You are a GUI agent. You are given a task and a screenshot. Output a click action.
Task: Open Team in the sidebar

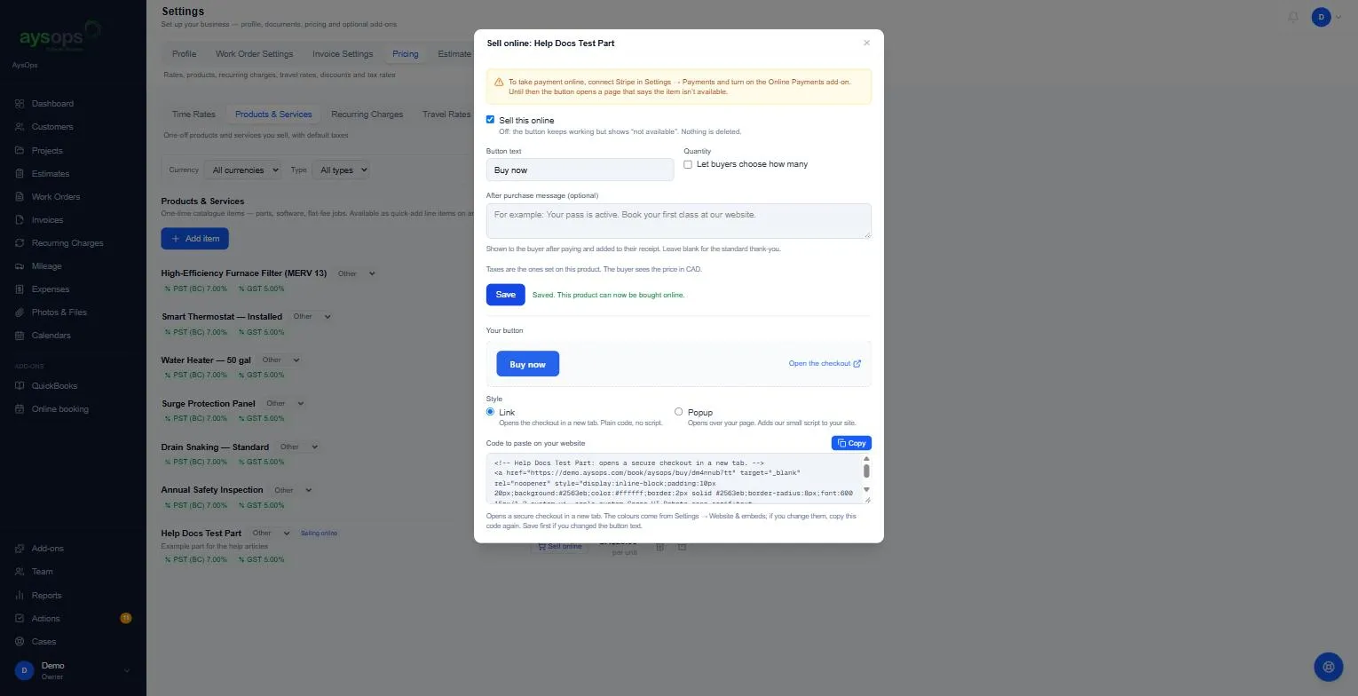click(42, 572)
